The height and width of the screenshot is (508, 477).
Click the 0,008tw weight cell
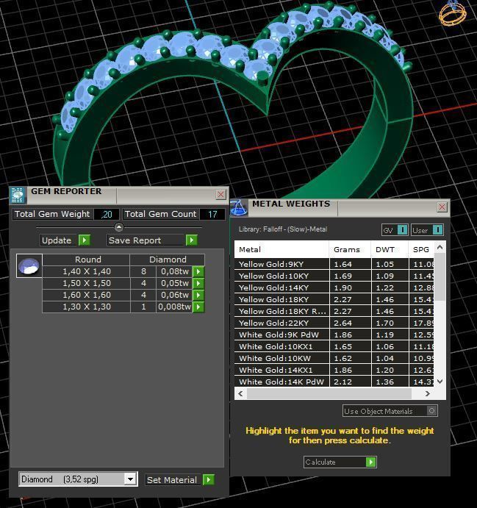click(174, 307)
